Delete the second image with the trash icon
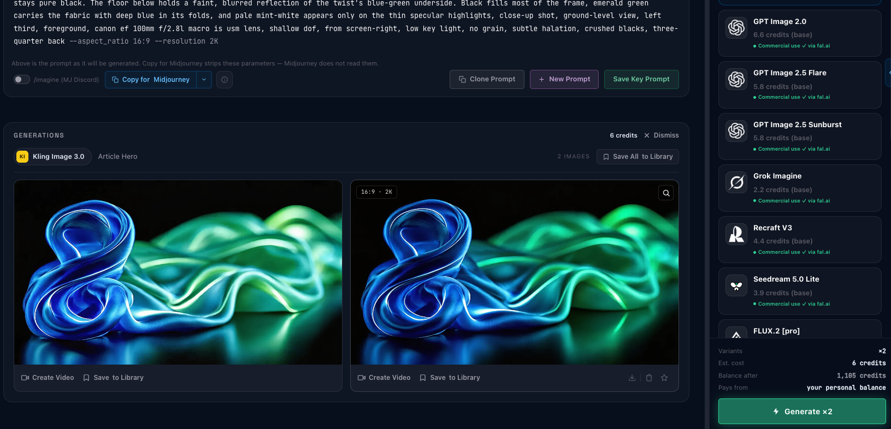 coord(649,378)
